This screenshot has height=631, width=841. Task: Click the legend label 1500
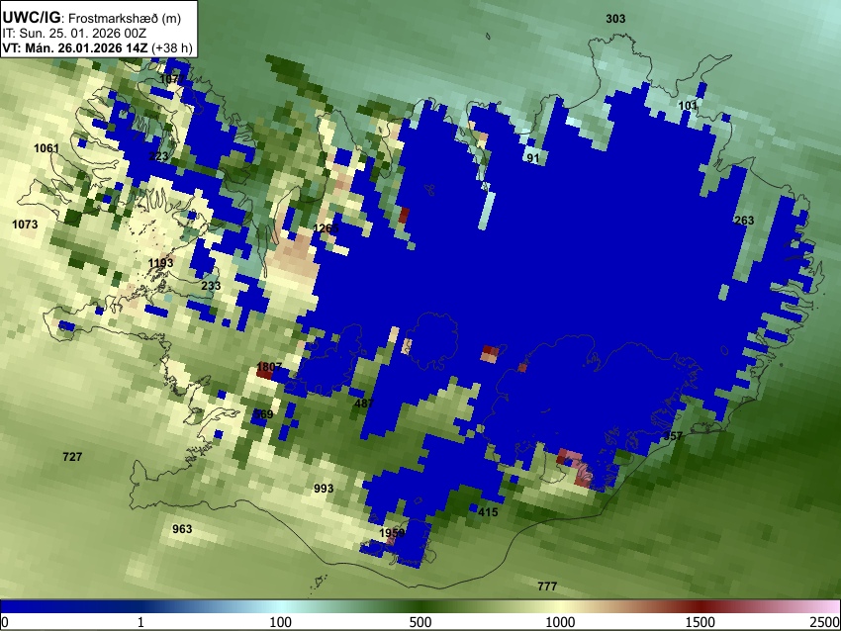tap(701, 622)
